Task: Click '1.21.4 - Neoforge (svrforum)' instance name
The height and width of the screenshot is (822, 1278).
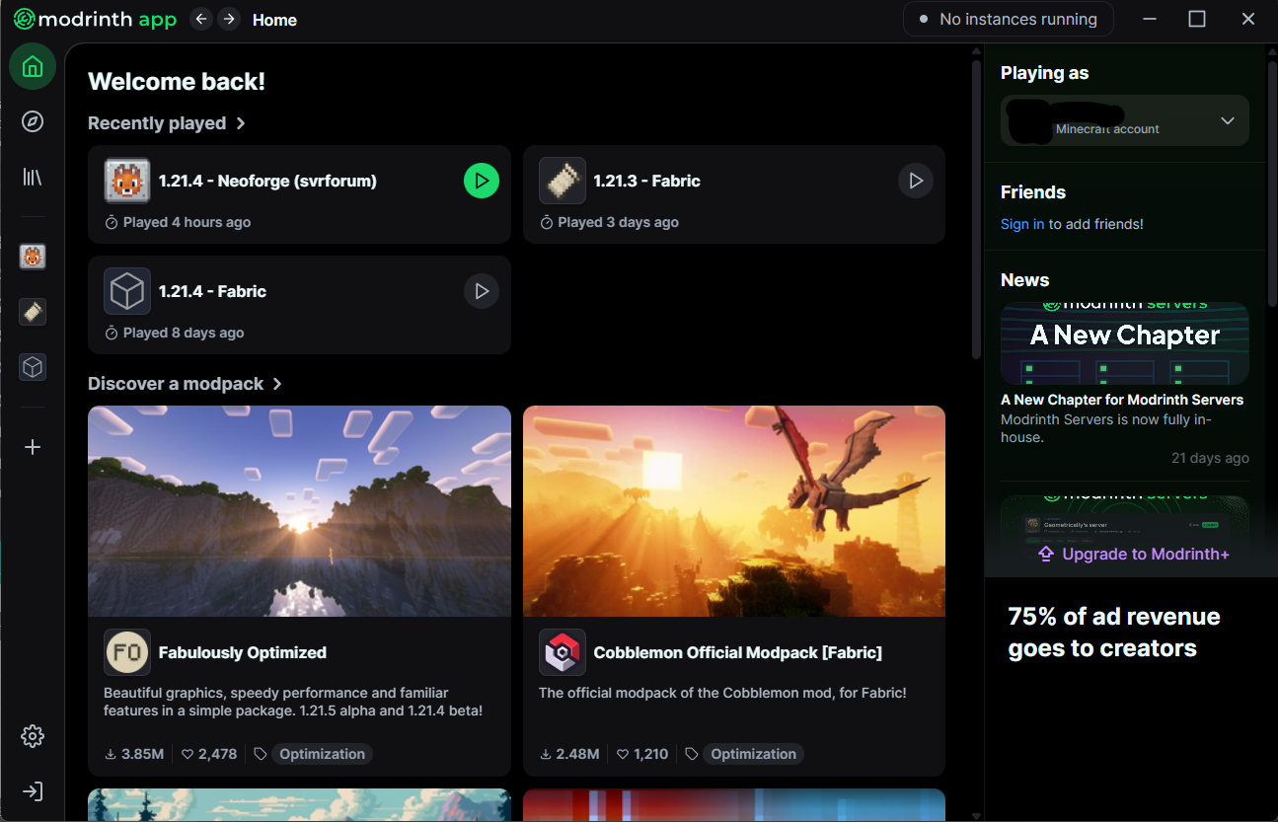Action: coord(267,181)
